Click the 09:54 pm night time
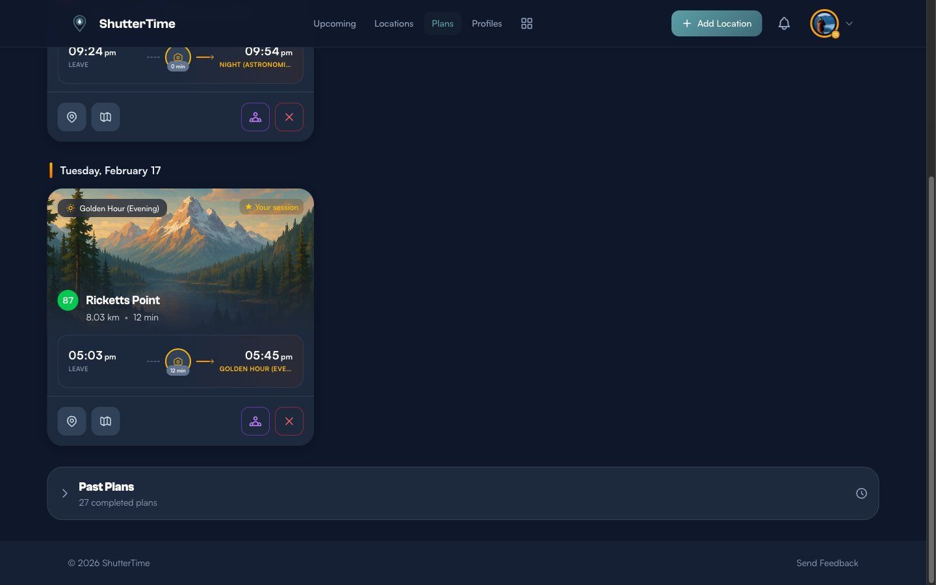 268,51
